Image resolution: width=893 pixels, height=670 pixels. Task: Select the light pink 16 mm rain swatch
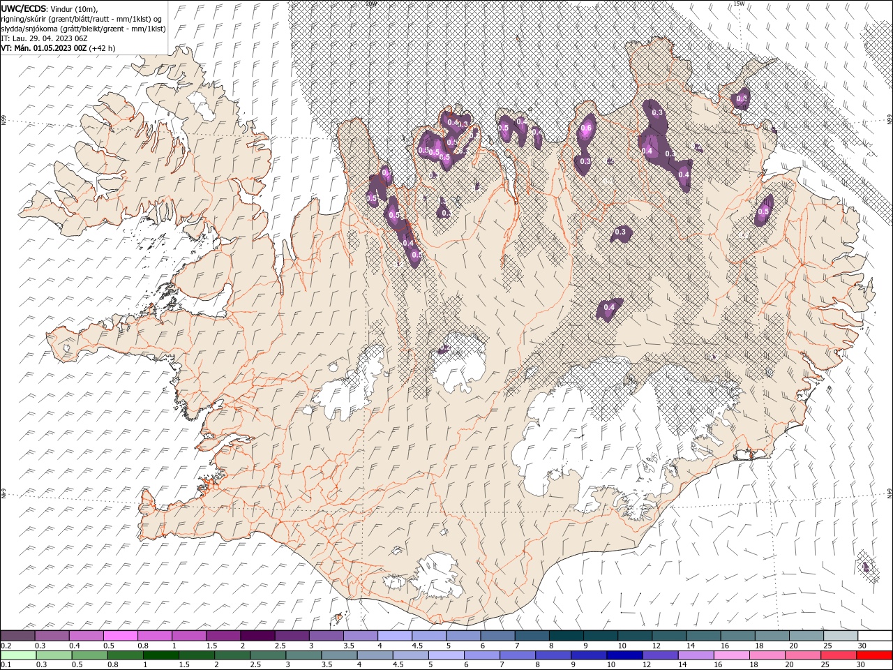pos(733,655)
